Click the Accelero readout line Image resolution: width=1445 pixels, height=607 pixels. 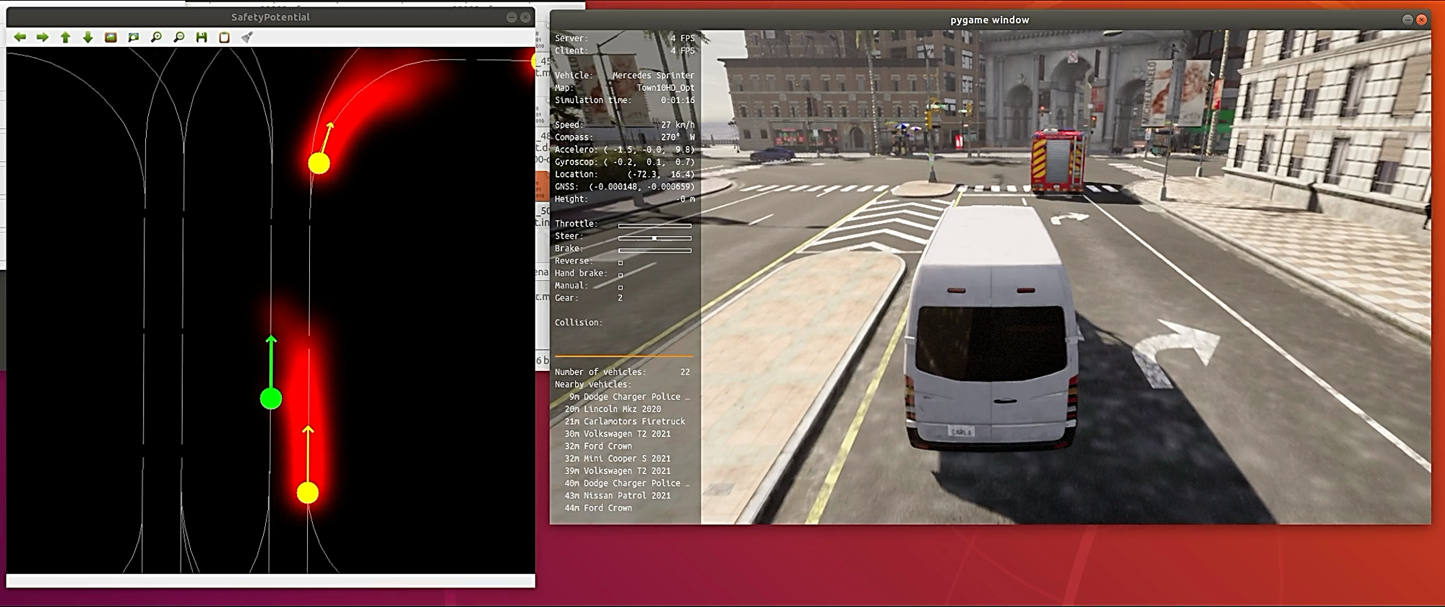coord(624,149)
